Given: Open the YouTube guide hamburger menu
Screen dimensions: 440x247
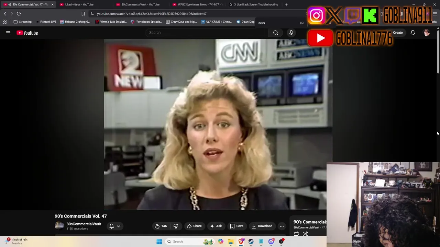Looking at the screenshot, I should click(8, 33).
